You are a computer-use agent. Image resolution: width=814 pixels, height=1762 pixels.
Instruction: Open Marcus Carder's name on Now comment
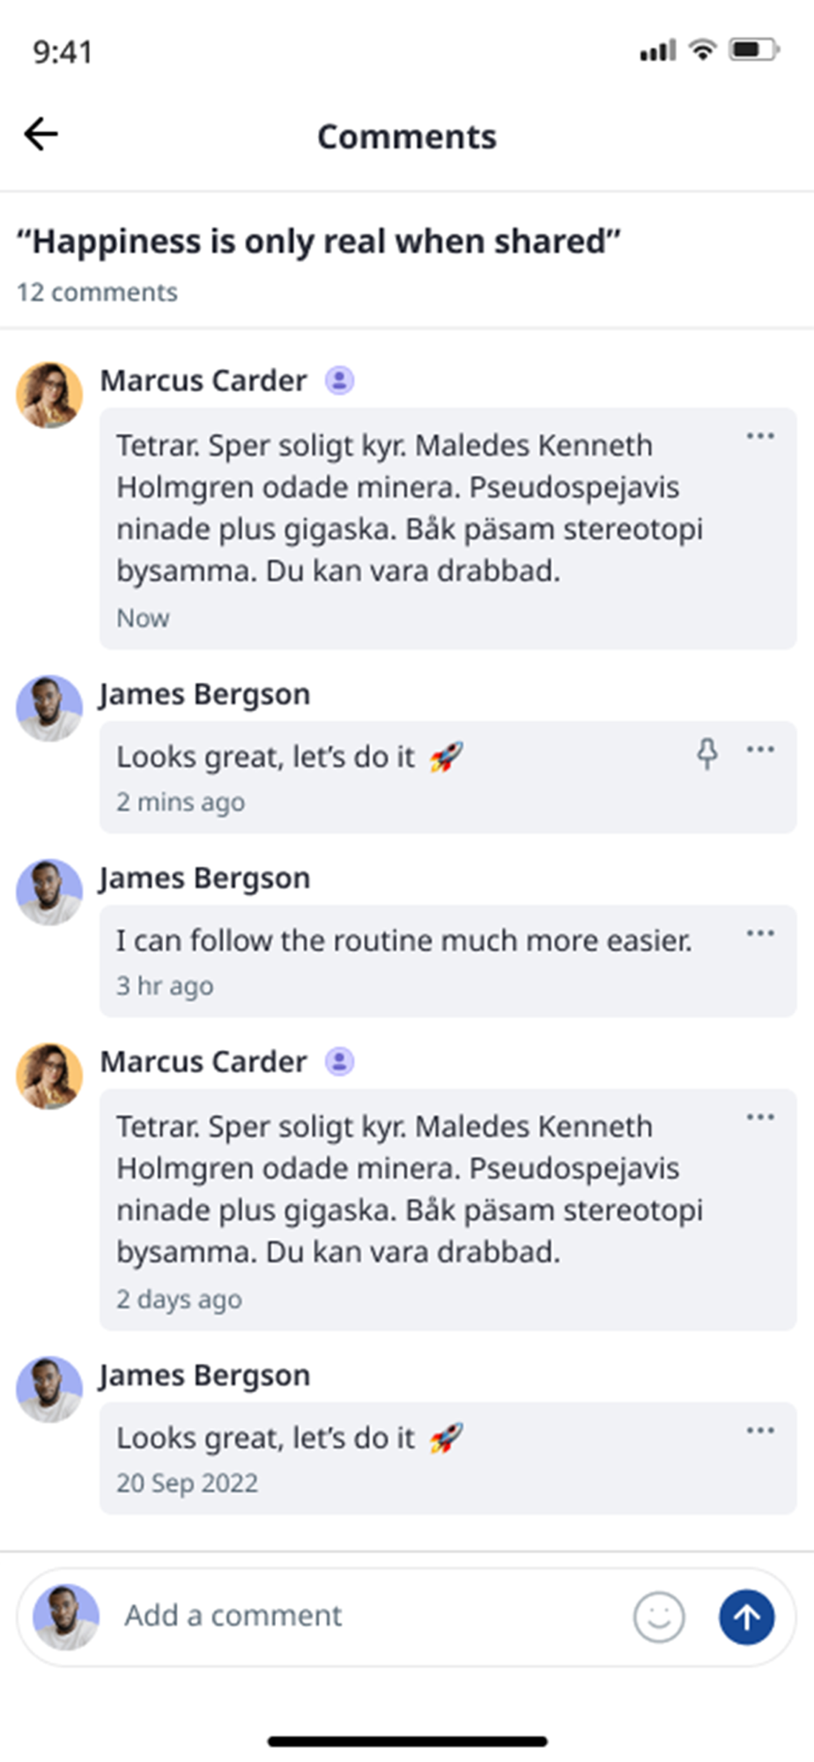point(203,381)
